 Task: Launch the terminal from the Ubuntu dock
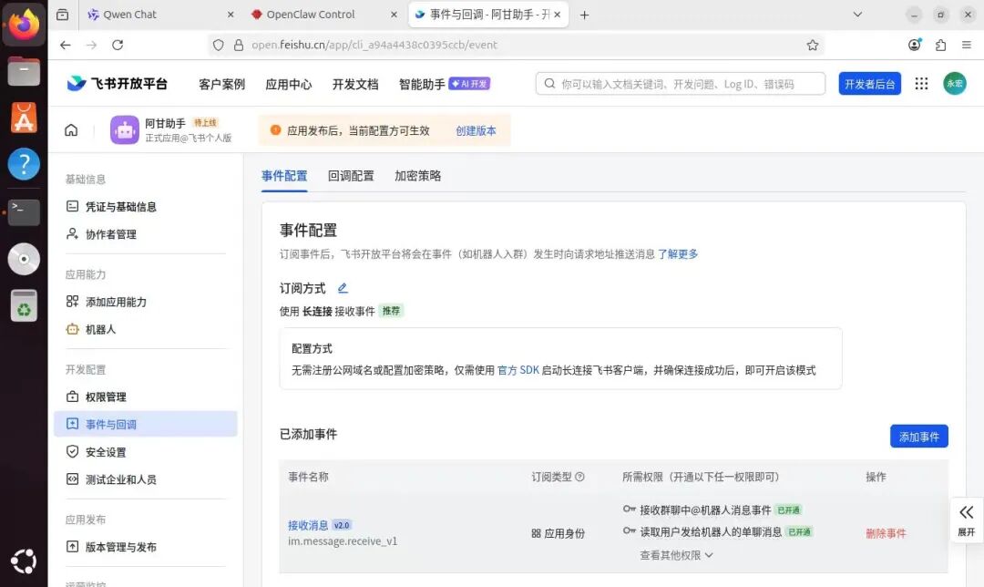pos(24,213)
